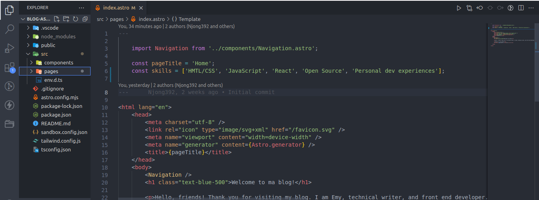This screenshot has height=200, width=539.
Task: Click 'Welcome to ma blog!' heading text
Action: point(263,182)
